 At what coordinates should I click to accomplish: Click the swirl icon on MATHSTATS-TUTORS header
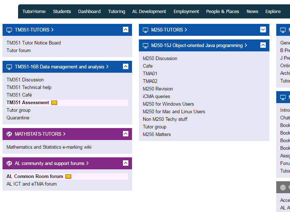(9, 134)
